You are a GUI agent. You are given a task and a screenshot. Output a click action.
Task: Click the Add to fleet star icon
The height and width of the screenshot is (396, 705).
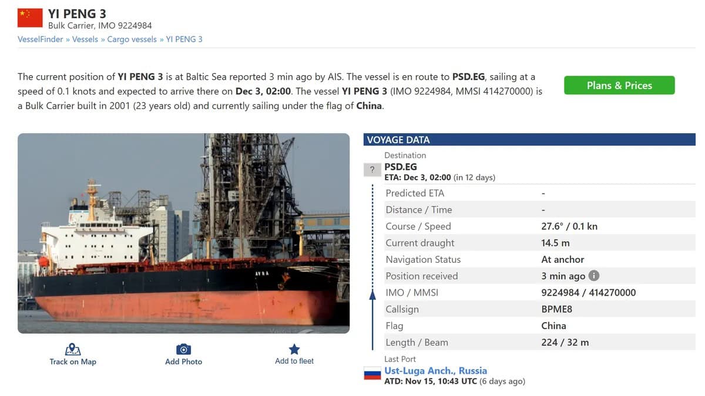point(294,349)
